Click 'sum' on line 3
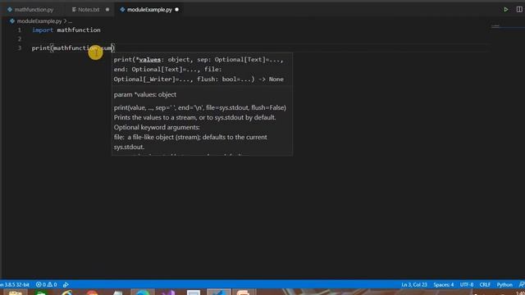The height and width of the screenshot is (295, 525). [x=107, y=48]
